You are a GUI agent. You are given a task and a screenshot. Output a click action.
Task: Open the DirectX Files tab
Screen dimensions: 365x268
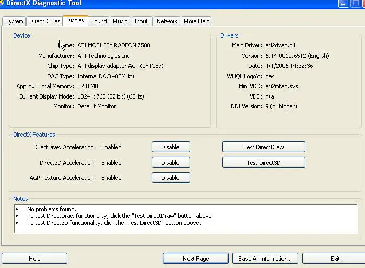coord(44,21)
